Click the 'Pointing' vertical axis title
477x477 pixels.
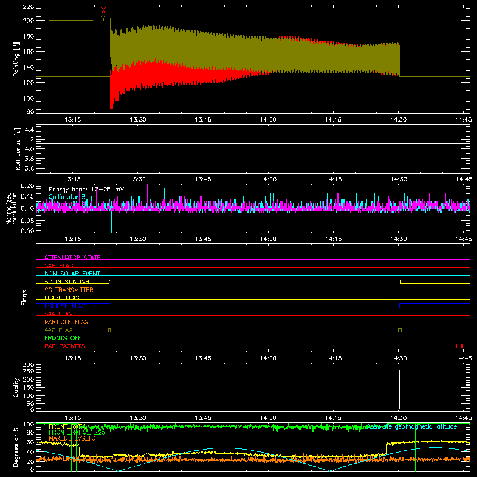(x=16, y=59)
